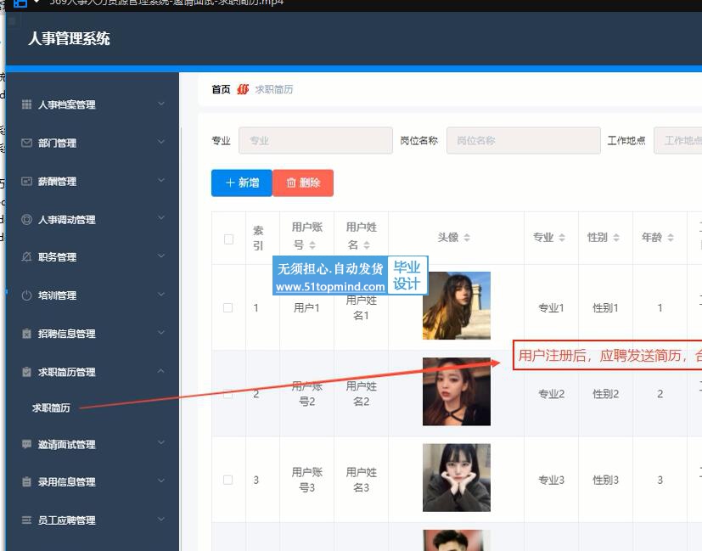
Task: Expand 培训管理 menu chevron
Action: coord(161,295)
